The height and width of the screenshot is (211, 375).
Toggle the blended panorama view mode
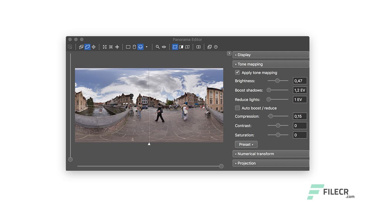tap(175, 47)
